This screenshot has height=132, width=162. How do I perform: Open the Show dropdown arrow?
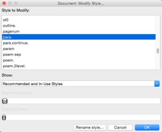coord(157,84)
